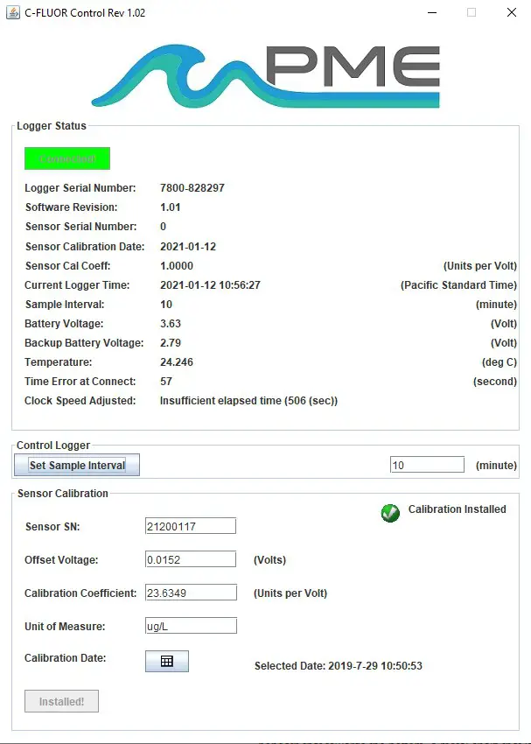The width and height of the screenshot is (531, 744).
Task: Click the Sensor Serial Number value 0
Action: point(163,227)
